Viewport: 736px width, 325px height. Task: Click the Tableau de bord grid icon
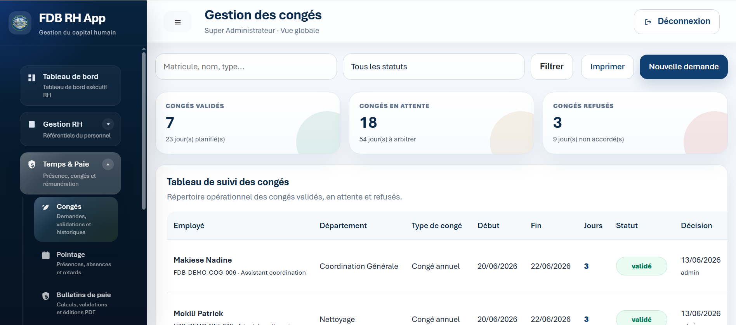(32, 78)
